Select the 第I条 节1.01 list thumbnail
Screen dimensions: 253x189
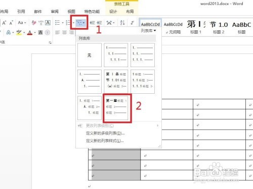(x=116, y=82)
